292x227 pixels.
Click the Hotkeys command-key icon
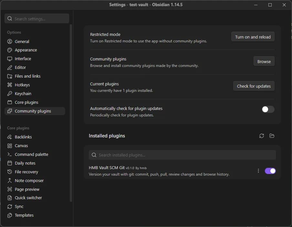pyautogui.click(x=10, y=85)
